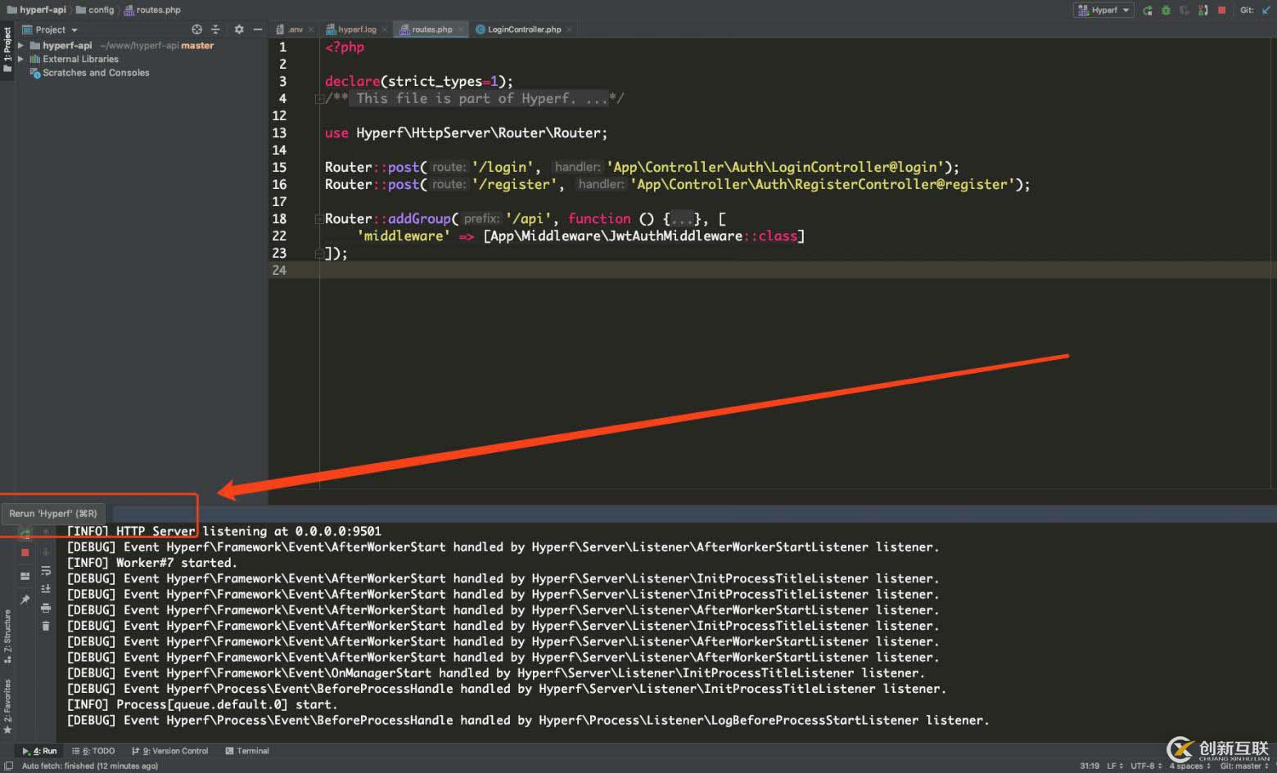Screen dimensions: 1277x773
Task: Close the .env tab
Action: (311, 29)
